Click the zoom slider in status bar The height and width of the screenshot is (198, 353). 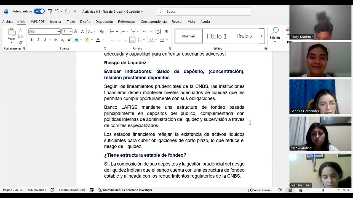(323, 190)
